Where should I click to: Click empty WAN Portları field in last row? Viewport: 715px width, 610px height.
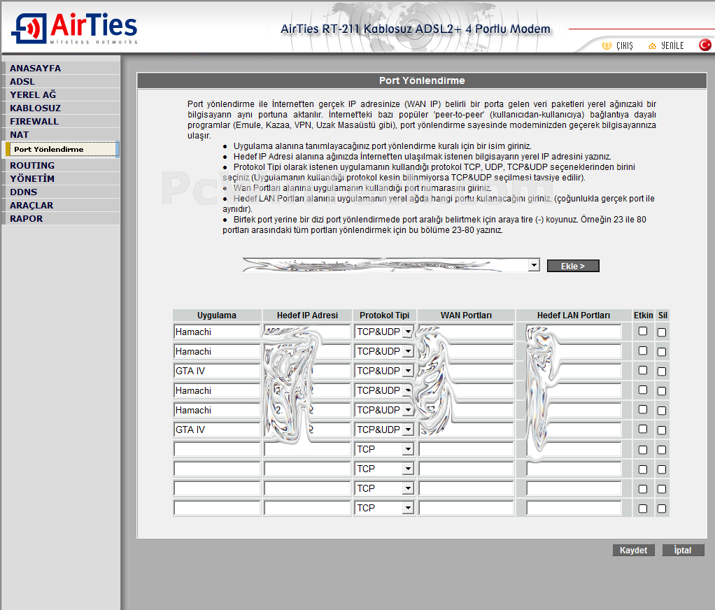(x=467, y=508)
